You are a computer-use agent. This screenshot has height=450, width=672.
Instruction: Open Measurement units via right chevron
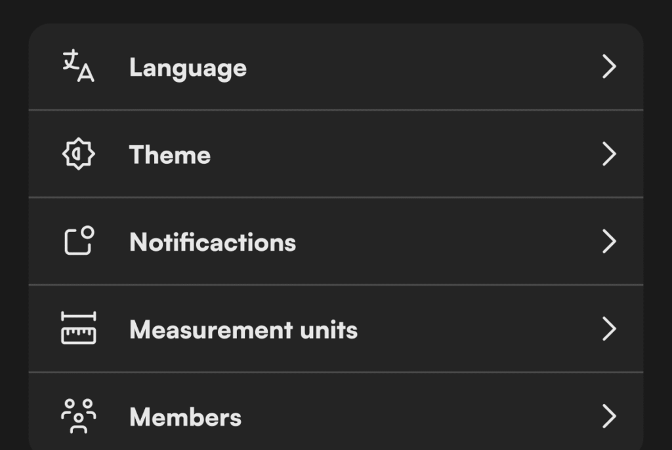[610, 329]
